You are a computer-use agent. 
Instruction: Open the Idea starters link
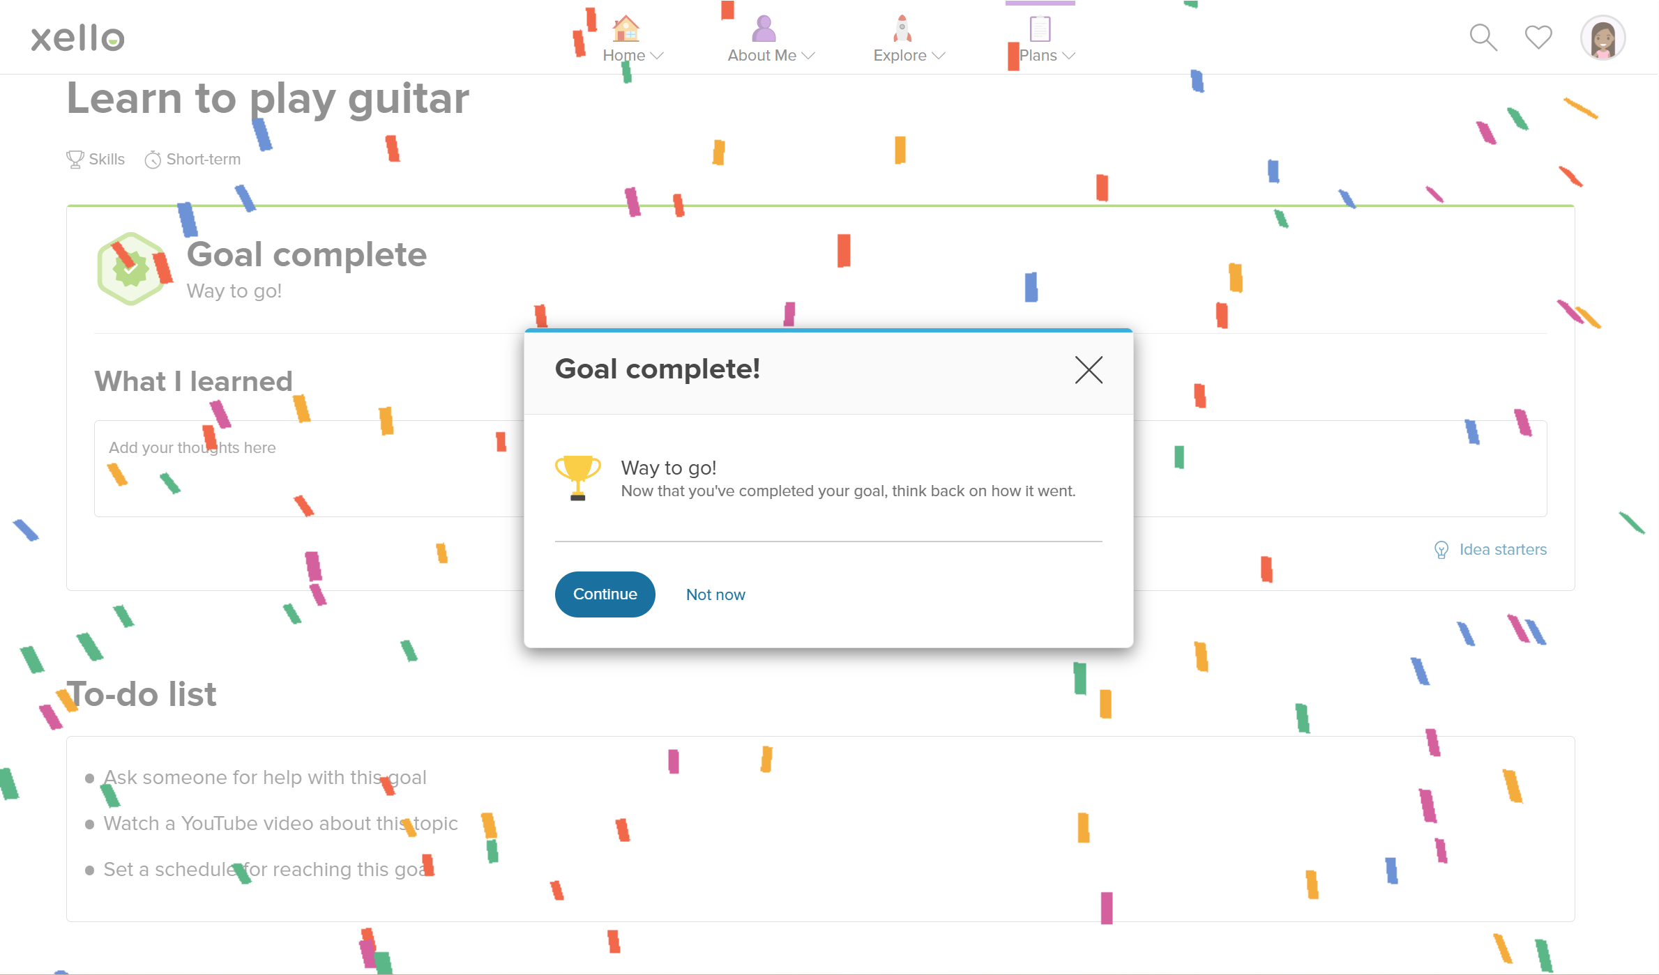[x=1502, y=550]
